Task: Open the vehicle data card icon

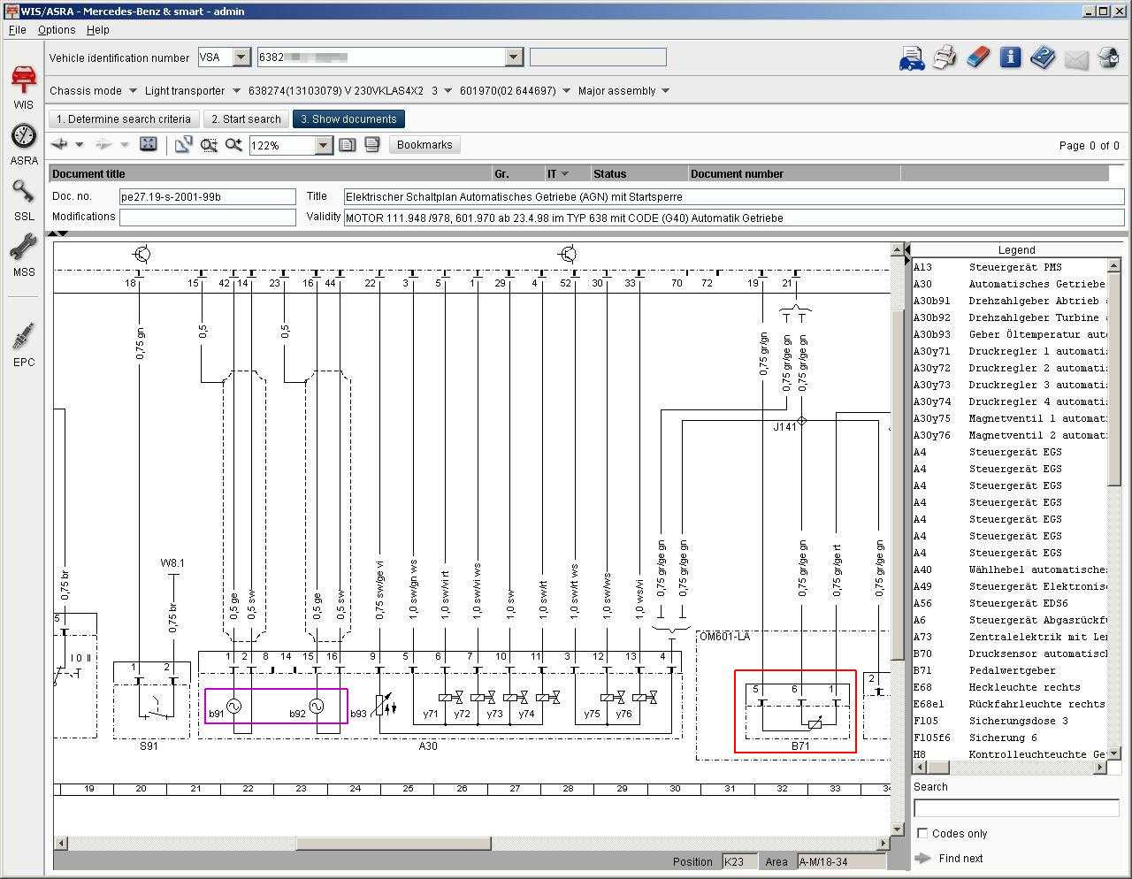Action: click(x=912, y=58)
